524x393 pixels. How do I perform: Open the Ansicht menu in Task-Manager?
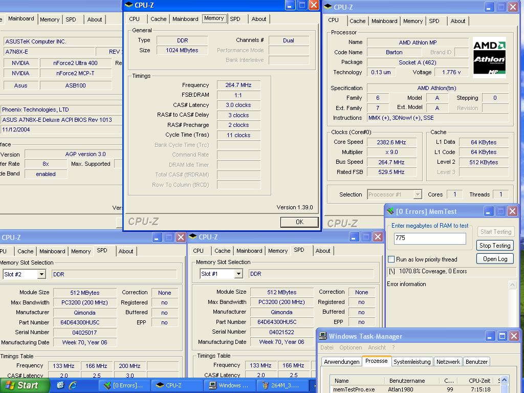tap(377, 347)
